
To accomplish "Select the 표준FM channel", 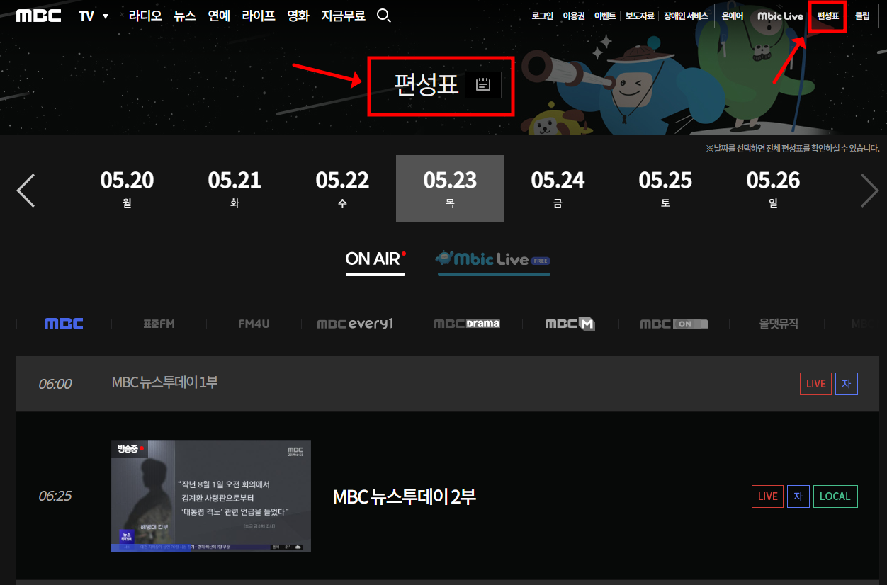I will (x=159, y=324).
